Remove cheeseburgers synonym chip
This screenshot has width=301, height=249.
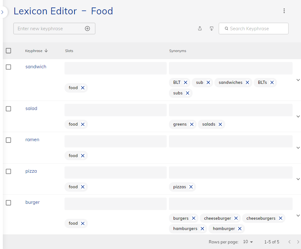[281, 218]
